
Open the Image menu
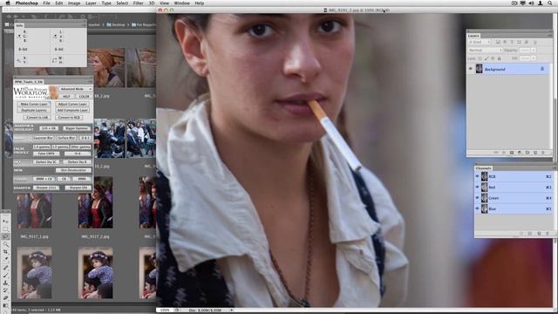(74, 3)
